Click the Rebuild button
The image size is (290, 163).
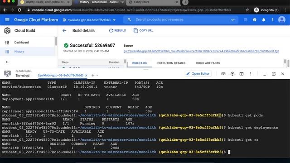117,30
